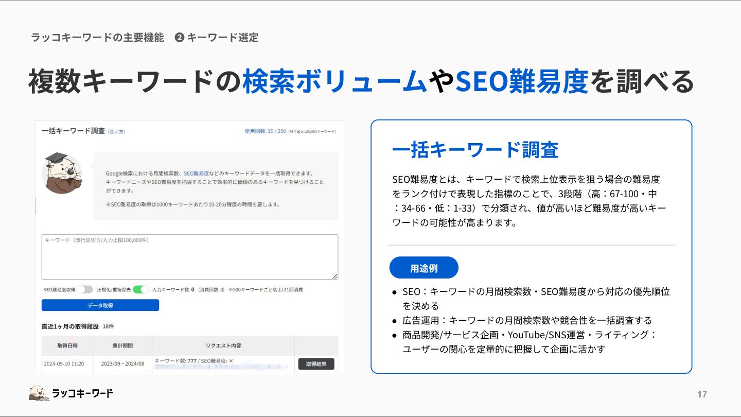Image resolution: width=741 pixels, height=417 pixels.
Task: Focus the キーワード input textarea
Action: [190, 257]
